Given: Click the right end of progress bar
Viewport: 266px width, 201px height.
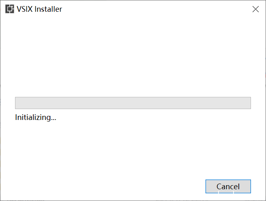Looking at the screenshot, I should tap(248, 103).
